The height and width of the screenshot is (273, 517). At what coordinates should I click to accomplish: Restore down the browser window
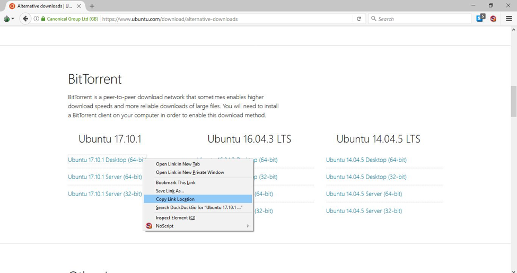[x=490, y=5]
